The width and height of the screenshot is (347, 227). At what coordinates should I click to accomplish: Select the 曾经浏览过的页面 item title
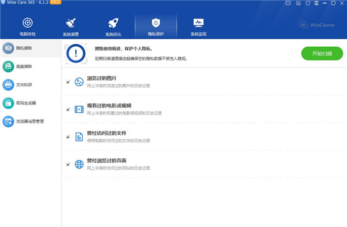(x=106, y=161)
